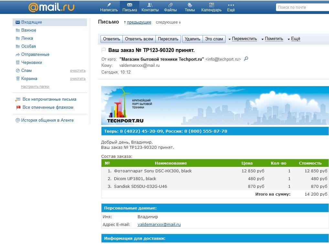Click the @mail.ru logo
The width and height of the screenshot is (329, 244).
click(x=51, y=7)
